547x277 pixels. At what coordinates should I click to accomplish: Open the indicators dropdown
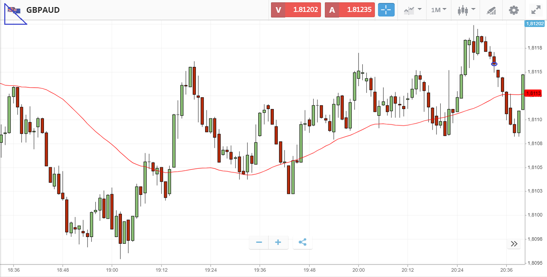click(412, 10)
